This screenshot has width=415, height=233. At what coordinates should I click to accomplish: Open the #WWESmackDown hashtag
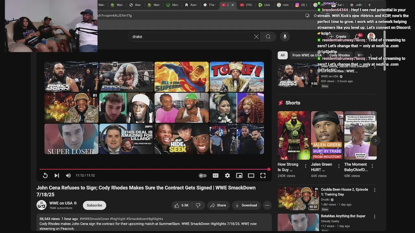coord(94,219)
